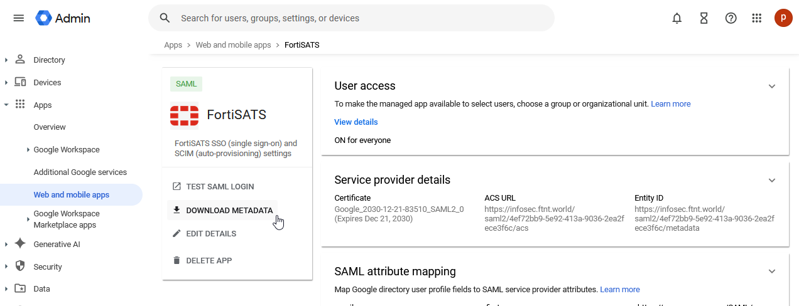Click the Entity ID URL value

click(704, 219)
